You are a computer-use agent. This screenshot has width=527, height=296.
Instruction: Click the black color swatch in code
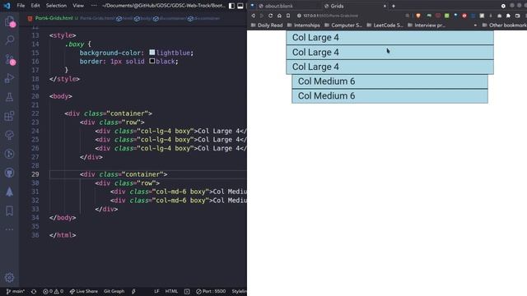tap(152, 61)
